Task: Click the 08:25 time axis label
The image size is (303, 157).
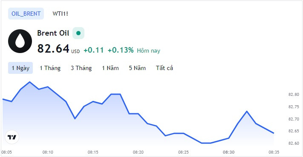Action: (x=183, y=152)
